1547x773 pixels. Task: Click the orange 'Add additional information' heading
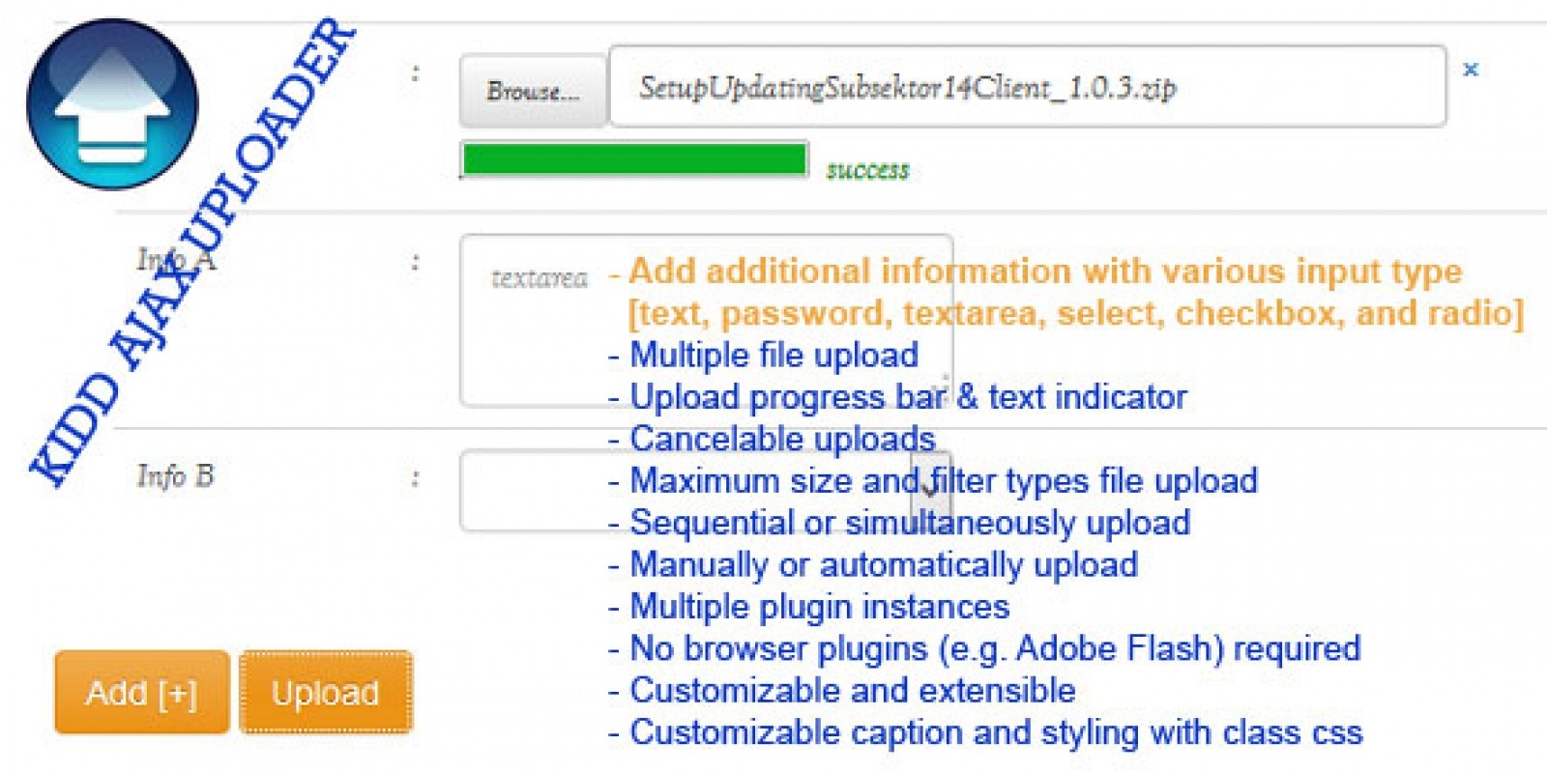[x=1044, y=272]
